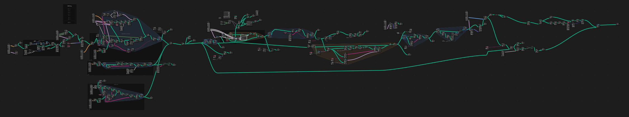The width and height of the screenshot is (629, 117).
Task: Select the tall node feeding the light-blue link
Action: [x=467, y=16]
